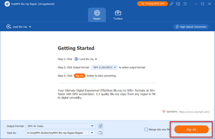The height and width of the screenshot is (139, 215).
Task: Click the output profile settings icon
Action: (100, 126)
